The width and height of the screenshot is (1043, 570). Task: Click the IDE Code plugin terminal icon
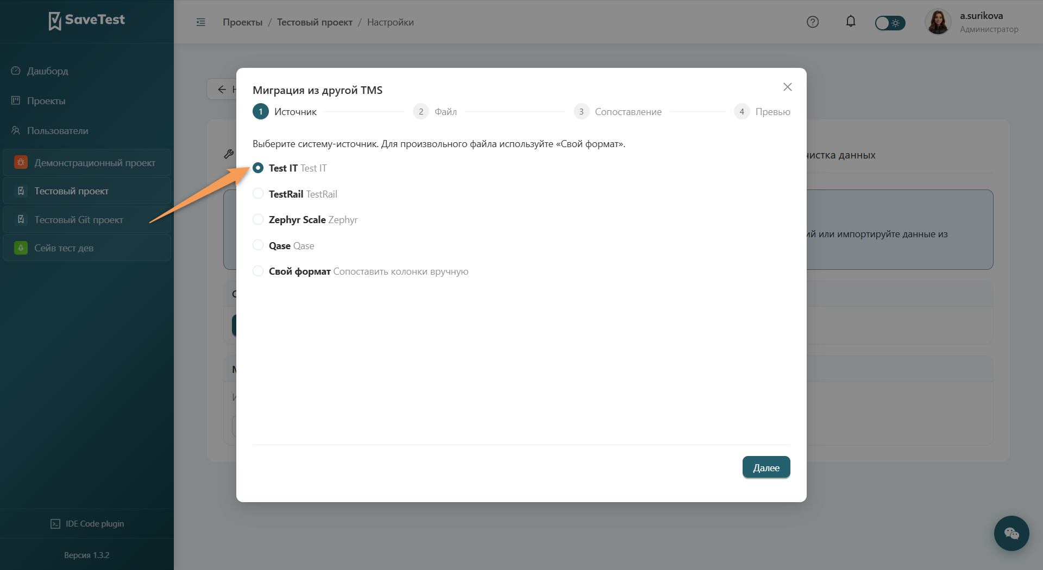pos(55,524)
